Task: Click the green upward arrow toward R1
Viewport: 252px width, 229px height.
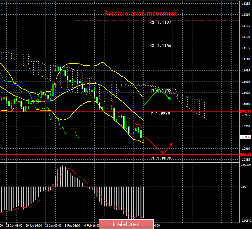Action: coord(150,97)
